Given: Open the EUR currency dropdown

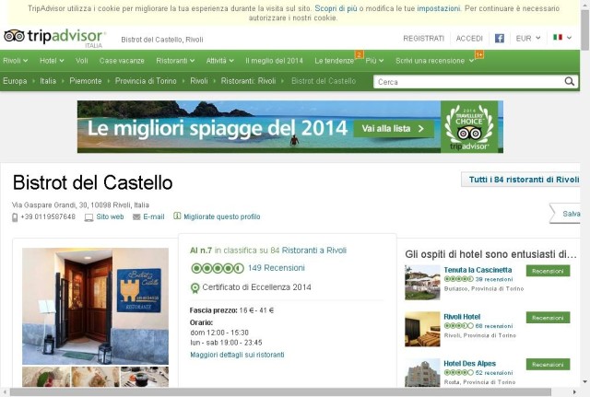Looking at the screenshot, I should click(x=528, y=39).
